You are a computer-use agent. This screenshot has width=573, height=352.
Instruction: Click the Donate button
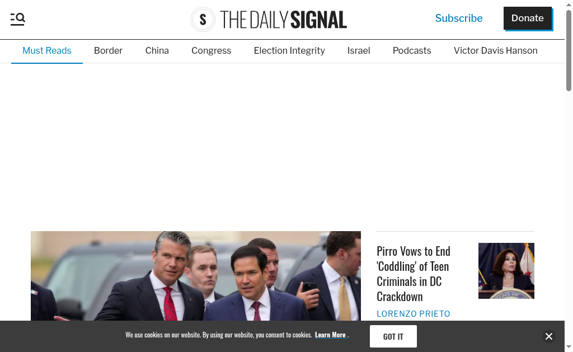pos(527,18)
